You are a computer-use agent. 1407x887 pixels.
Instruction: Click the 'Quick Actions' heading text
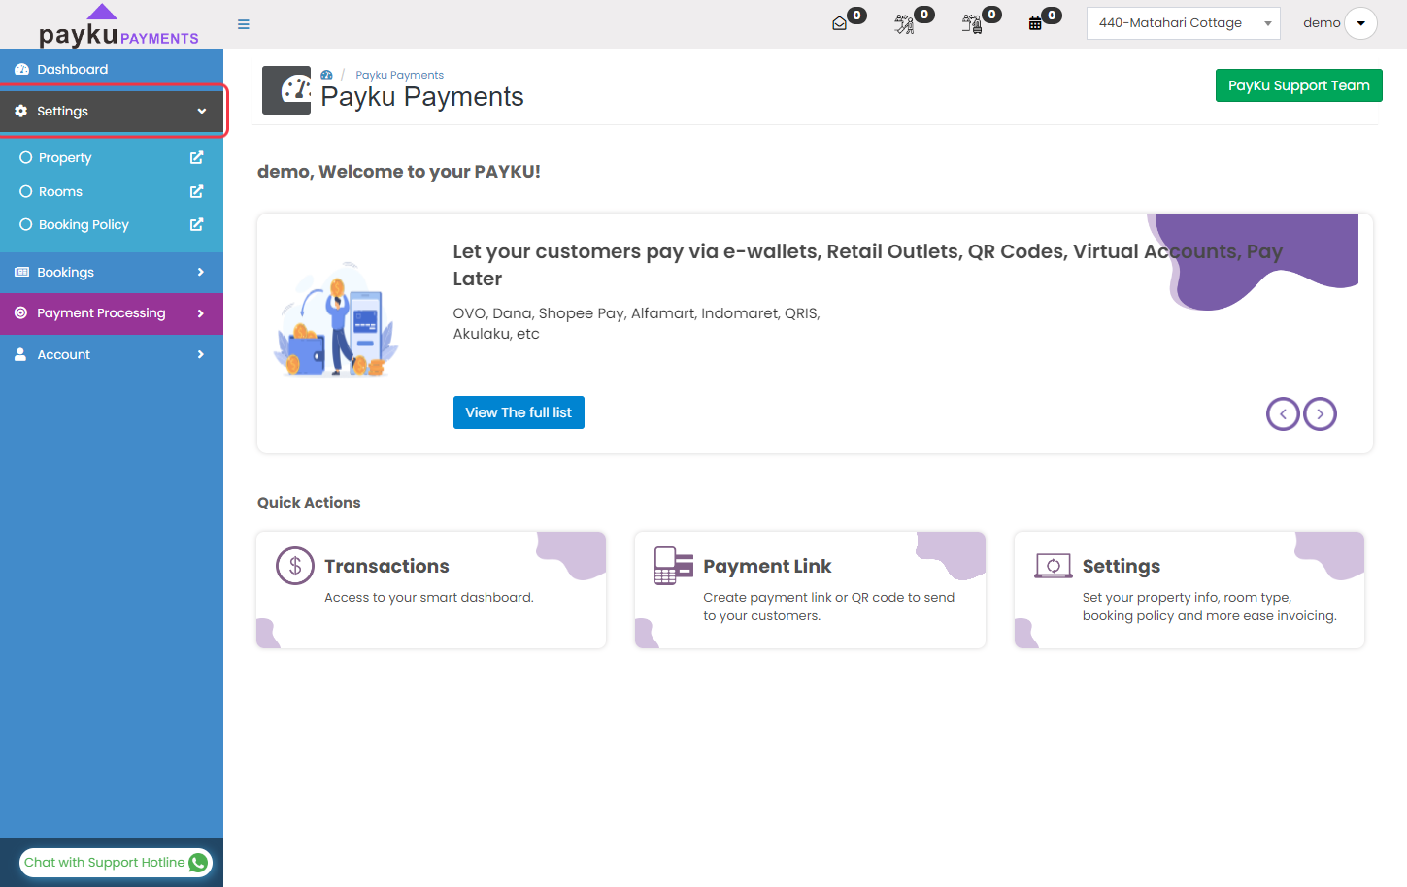click(309, 502)
